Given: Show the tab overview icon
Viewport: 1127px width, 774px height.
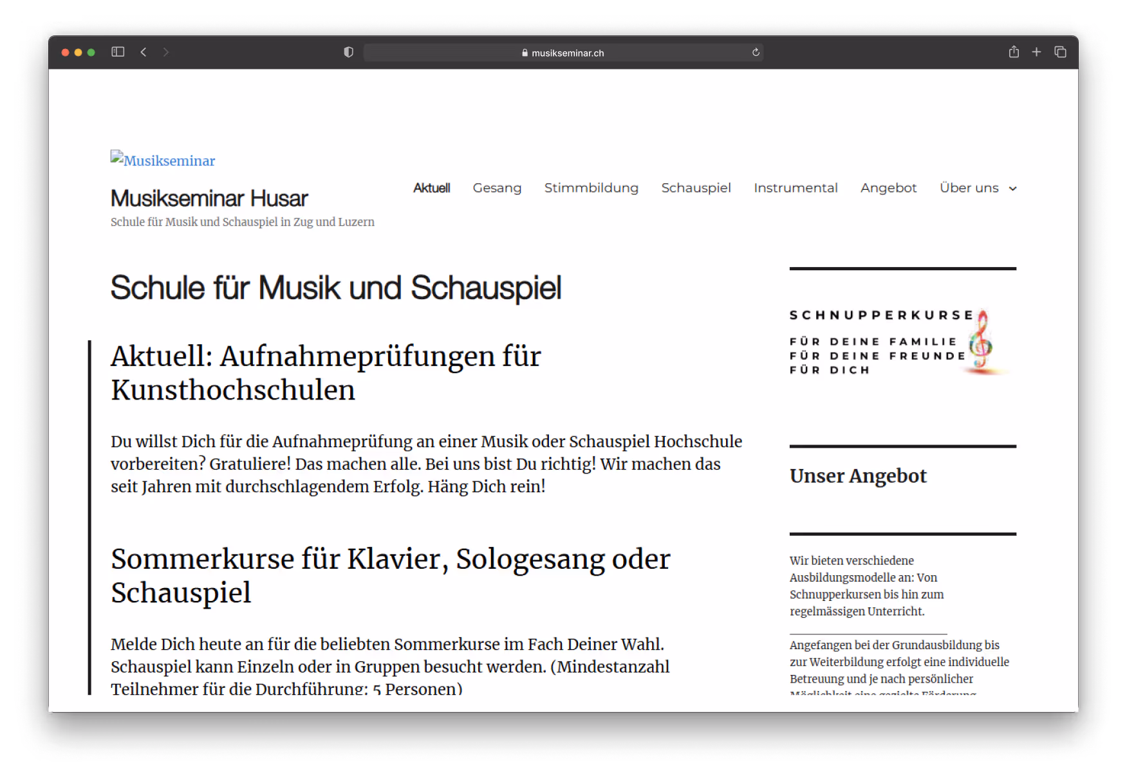Looking at the screenshot, I should 1060,52.
